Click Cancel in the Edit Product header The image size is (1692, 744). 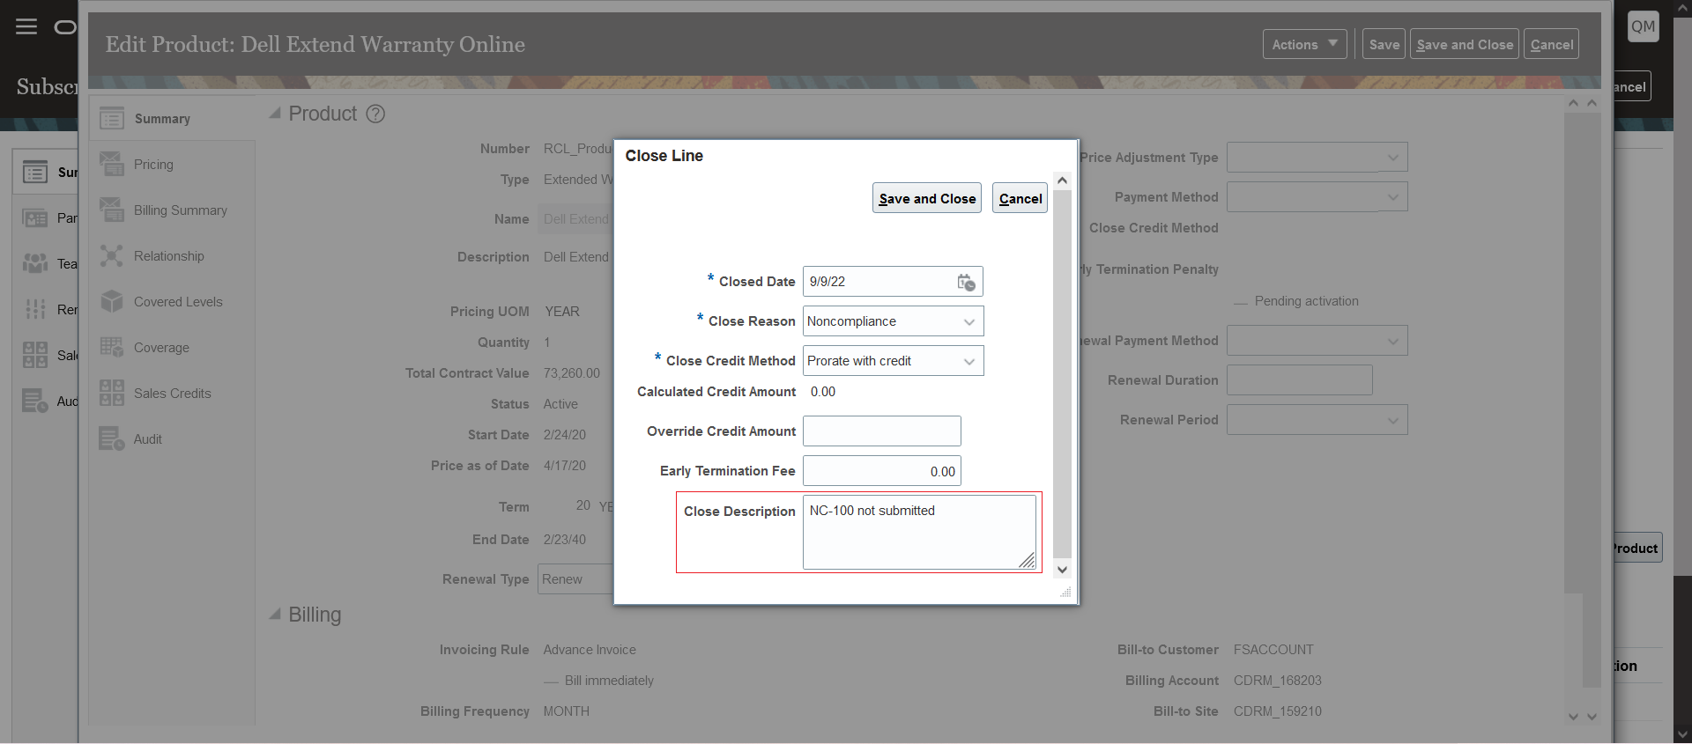(x=1552, y=44)
